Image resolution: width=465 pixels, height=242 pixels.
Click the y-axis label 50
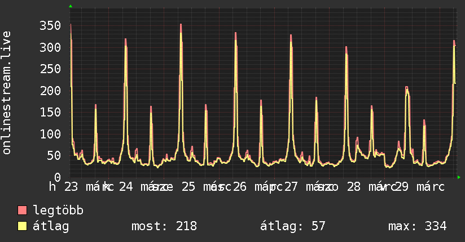[x=54, y=156]
